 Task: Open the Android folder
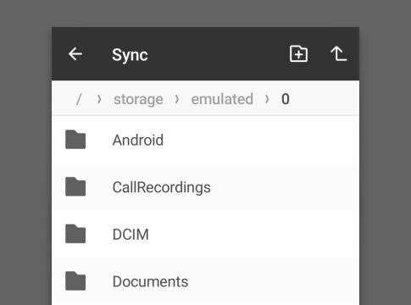click(x=206, y=140)
